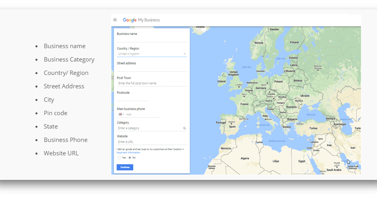Click the Enter a category field
Screen dimensions: 377x198
149,128
